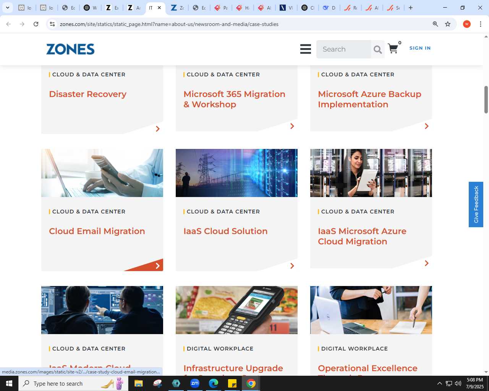The height and width of the screenshot is (391, 489).
Task: Click the SIGN IN link
Action: pos(420,48)
